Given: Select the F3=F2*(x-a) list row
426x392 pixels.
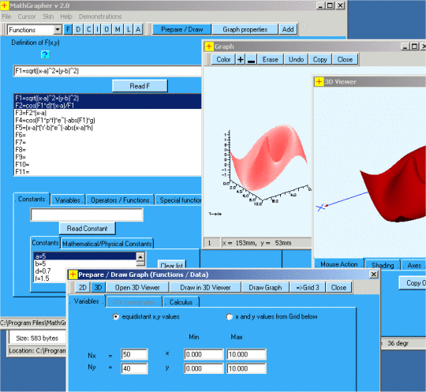Looking at the screenshot, I should (107, 113).
